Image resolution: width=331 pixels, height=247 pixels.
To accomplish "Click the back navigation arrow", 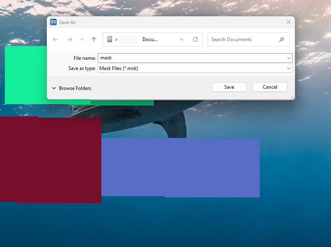I will [x=55, y=39].
